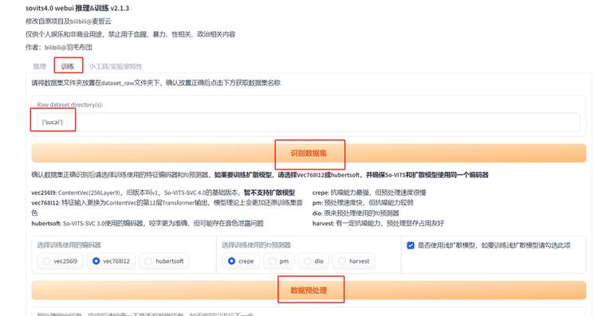The width and height of the screenshot is (598, 316).
Task: Select the vec768l12 encoder option
Action: [x=111, y=261]
